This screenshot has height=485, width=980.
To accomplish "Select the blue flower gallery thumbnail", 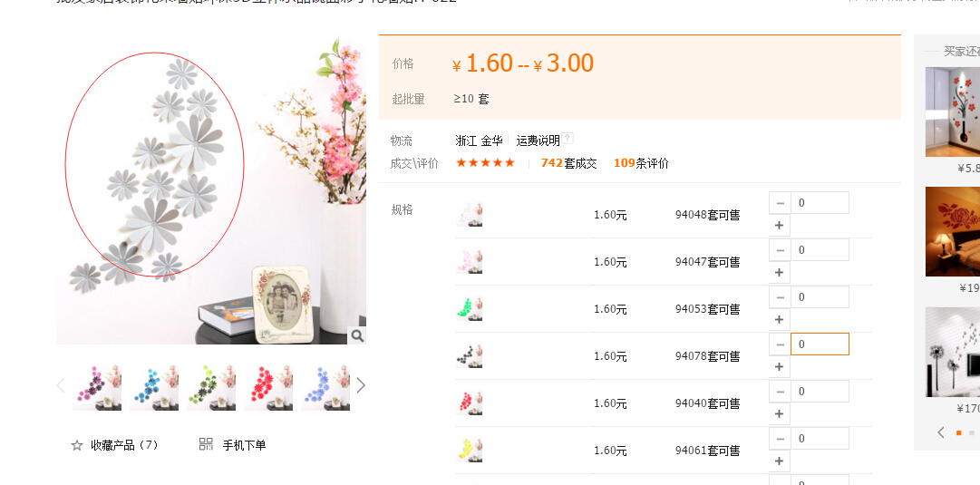I will pyautogui.click(x=154, y=387).
